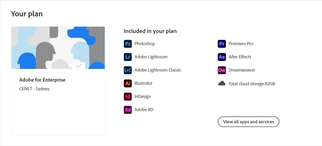Viewport: 322px width, 146px height.
Task: Click the After Effects Ae icon
Action: (x=222, y=57)
